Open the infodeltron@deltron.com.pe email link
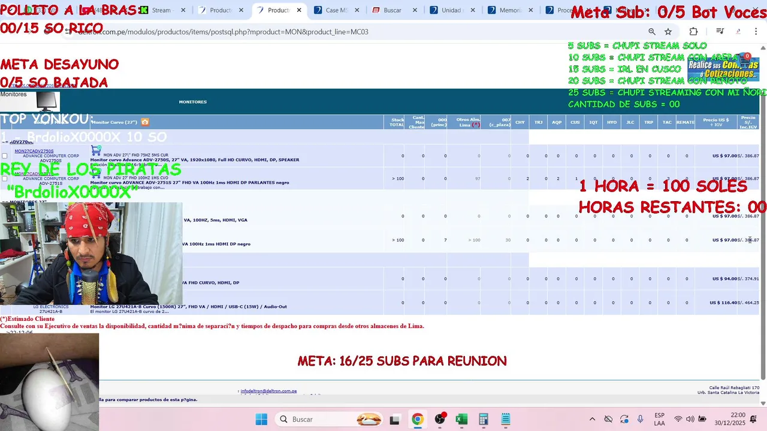The height and width of the screenshot is (431, 767). pos(268,391)
